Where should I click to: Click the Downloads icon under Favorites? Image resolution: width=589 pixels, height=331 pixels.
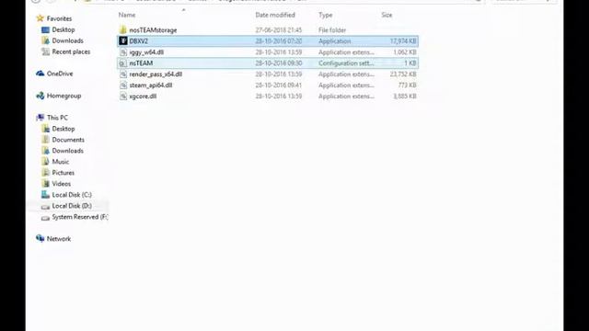coord(45,40)
